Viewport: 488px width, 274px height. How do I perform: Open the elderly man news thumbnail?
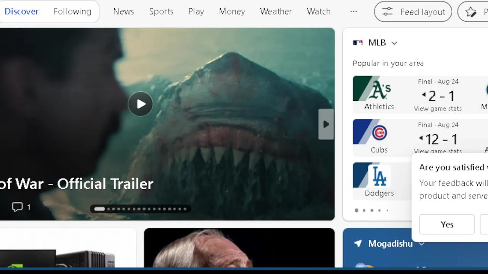pos(239,248)
